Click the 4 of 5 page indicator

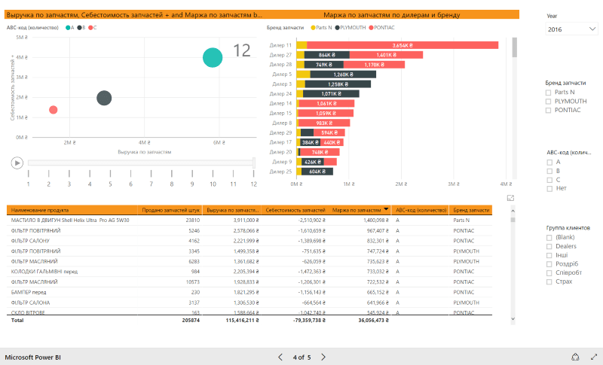coord(301,357)
